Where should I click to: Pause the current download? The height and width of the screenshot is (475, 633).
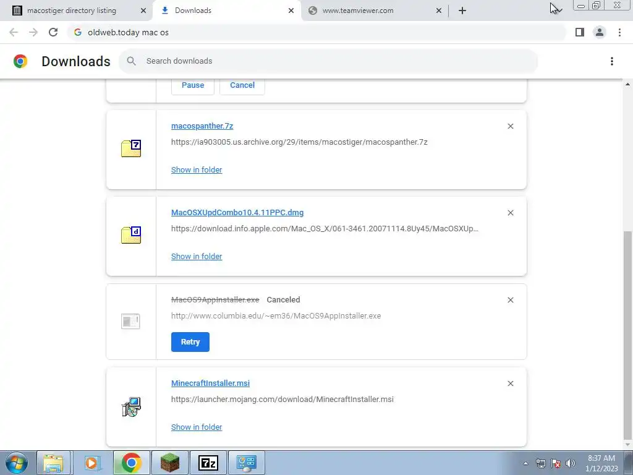point(193,85)
